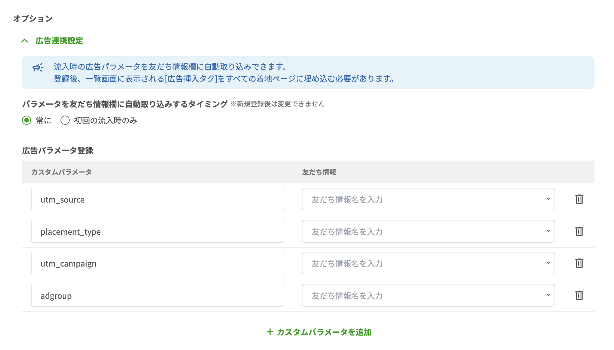Click the 広告連携設定 section title
Screen dimensions: 614x350
(x=59, y=40)
